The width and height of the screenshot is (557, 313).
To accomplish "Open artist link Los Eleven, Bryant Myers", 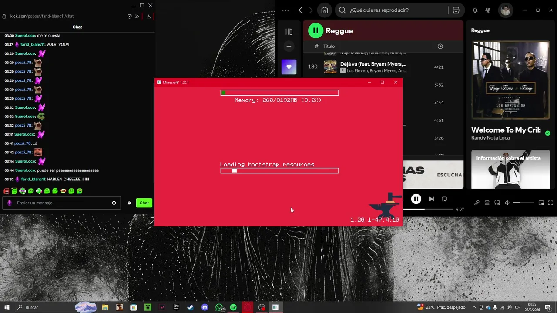I will pyautogui.click(x=376, y=70).
